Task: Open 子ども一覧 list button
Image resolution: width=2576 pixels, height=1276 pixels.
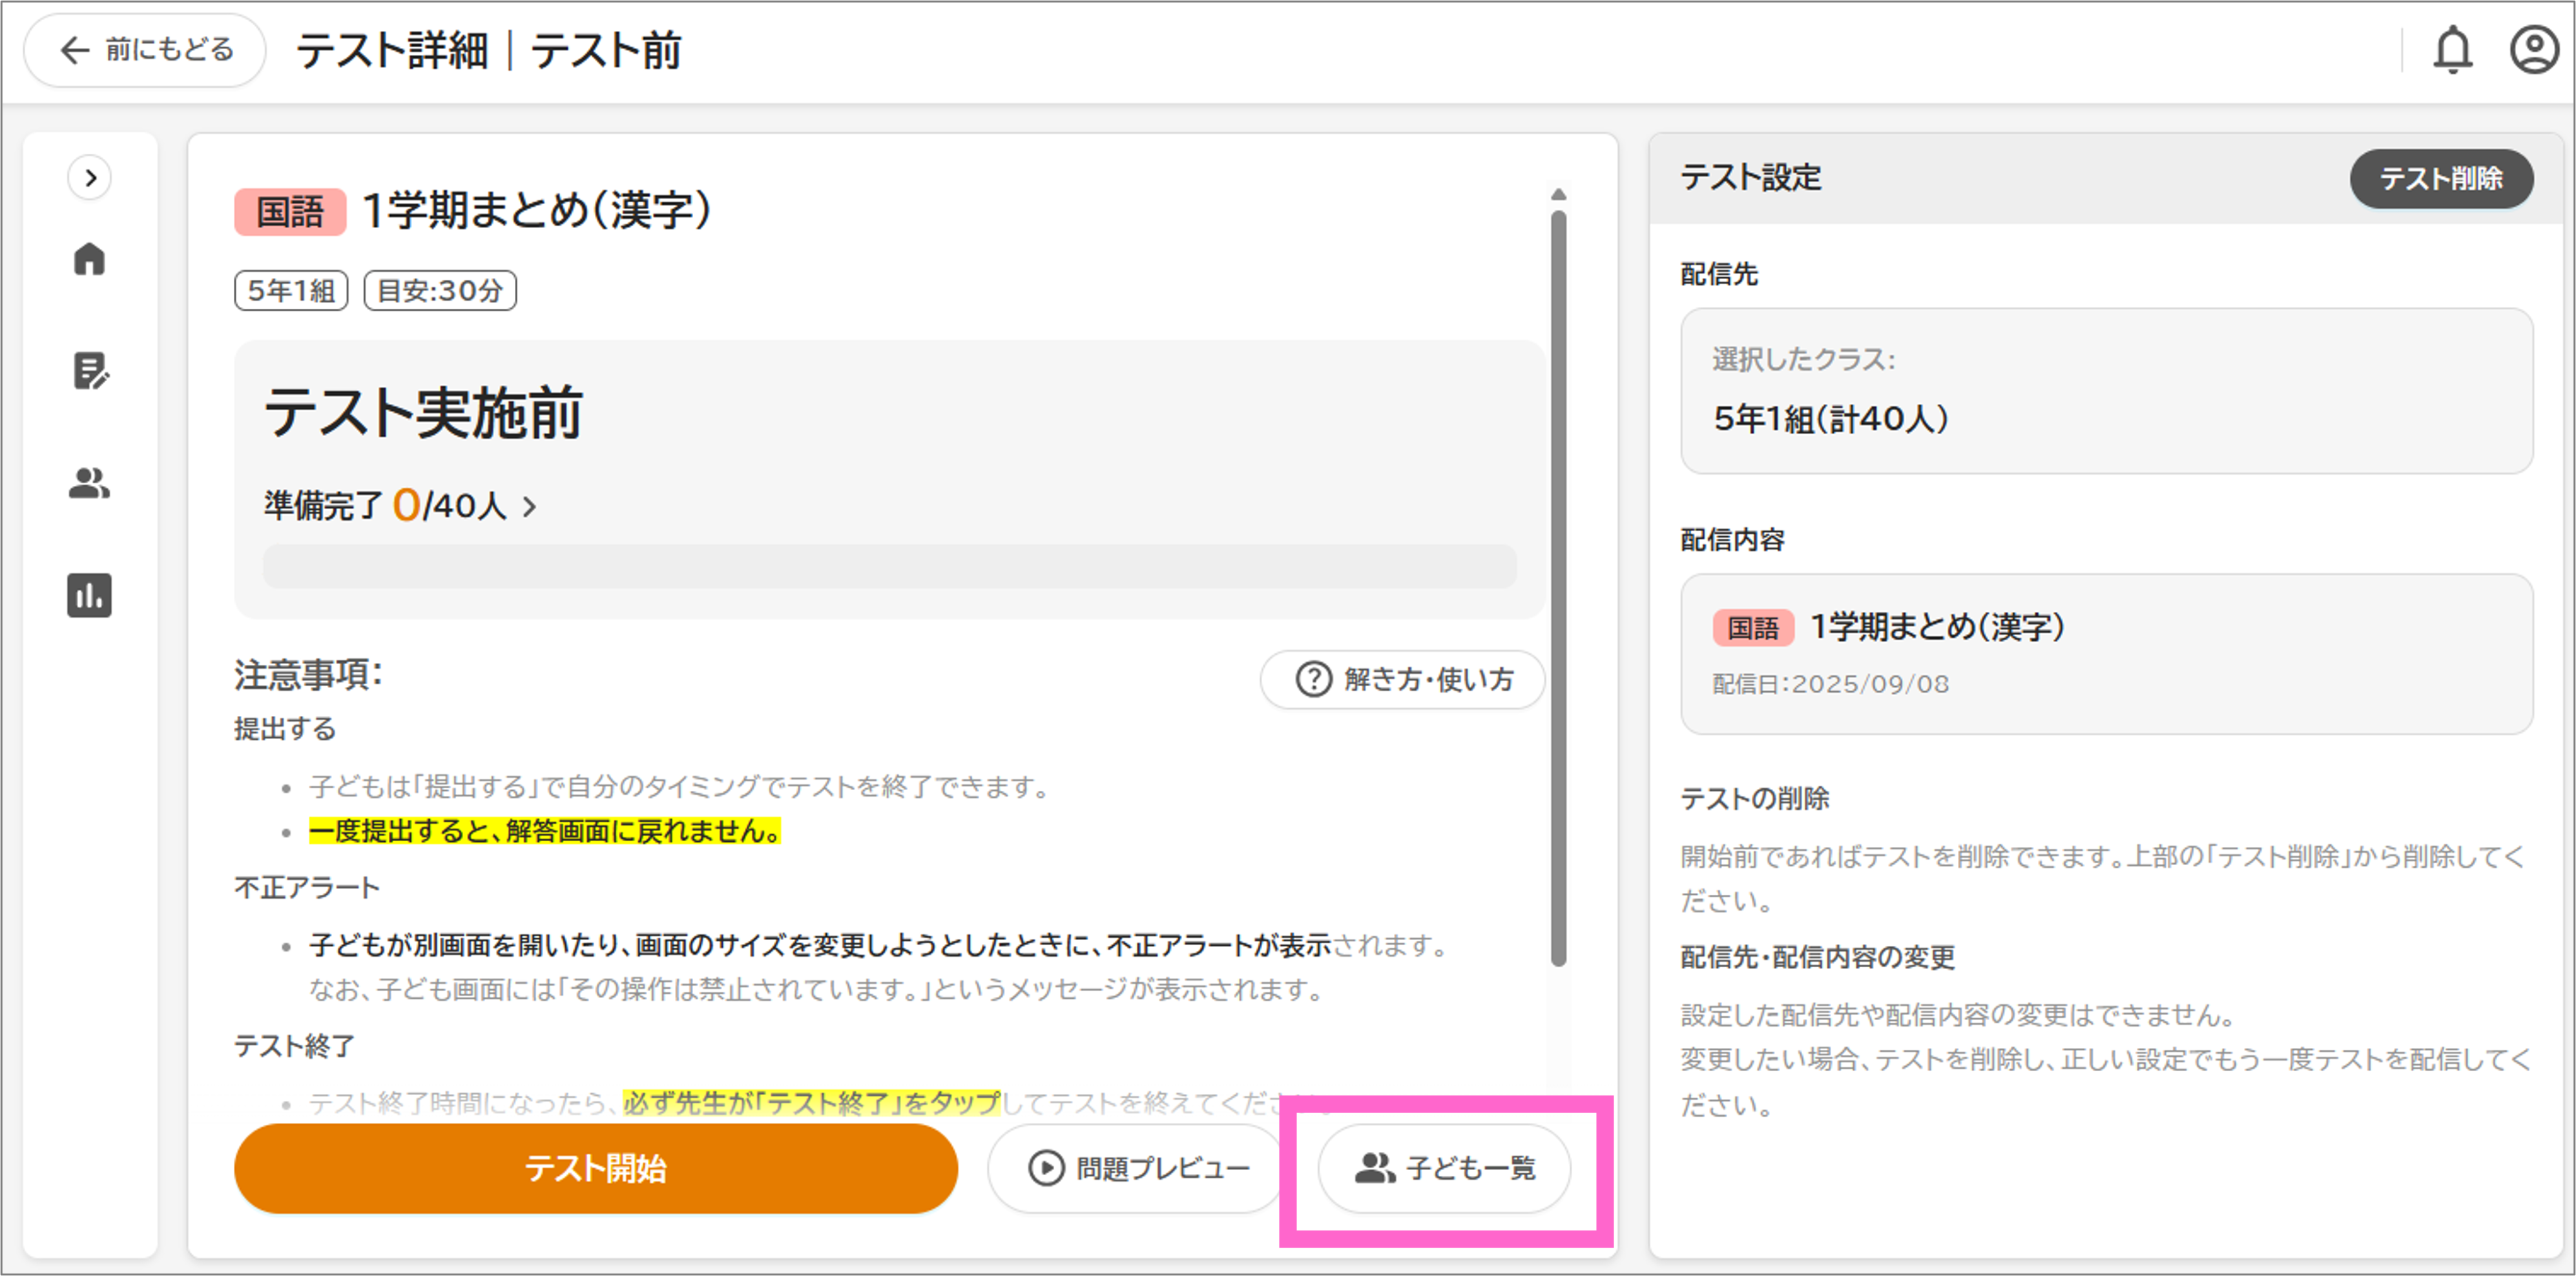Action: pyautogui.click(x=1444, y=1168)
